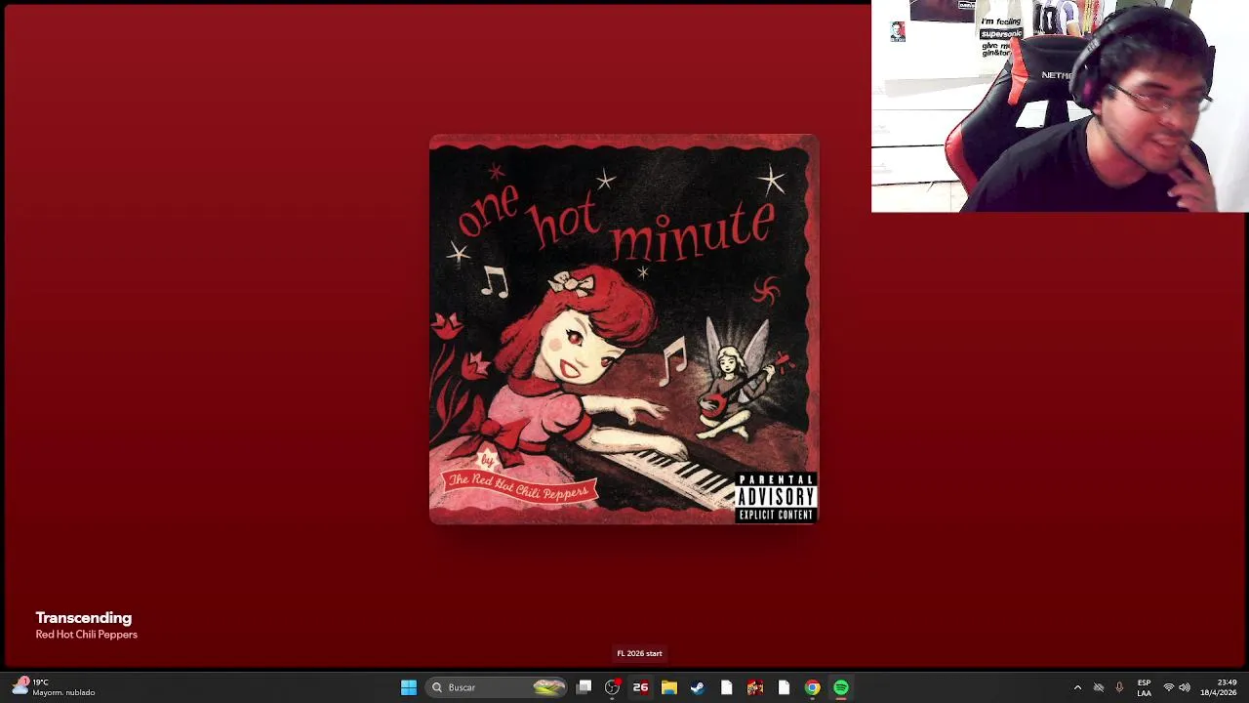Viewport: 1249px width, 703px height.
Task: Click the One Hot Minute album cover
Action: (624, 329)
